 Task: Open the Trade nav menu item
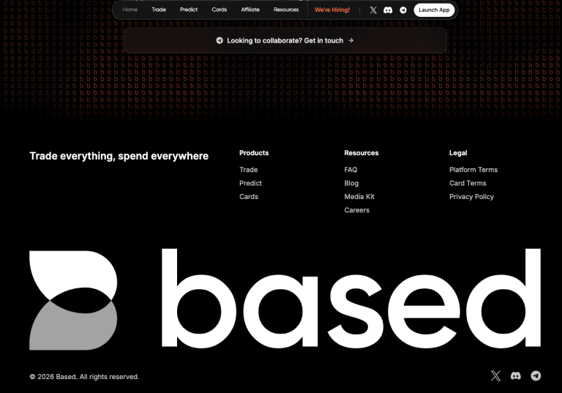(159, 10)
